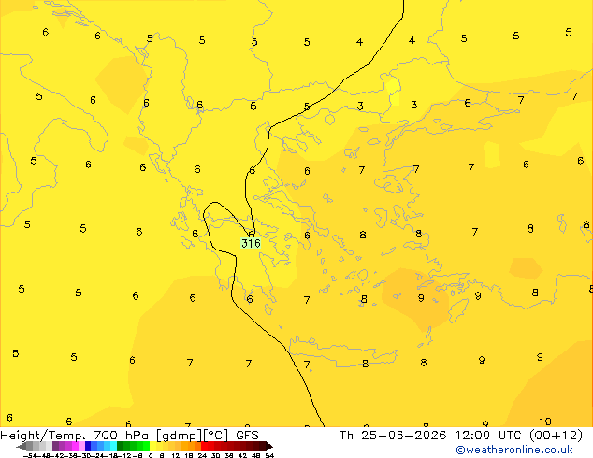Click the forecast time 'Th 25-06-2026 12:00 UTC'

point(431,436)
